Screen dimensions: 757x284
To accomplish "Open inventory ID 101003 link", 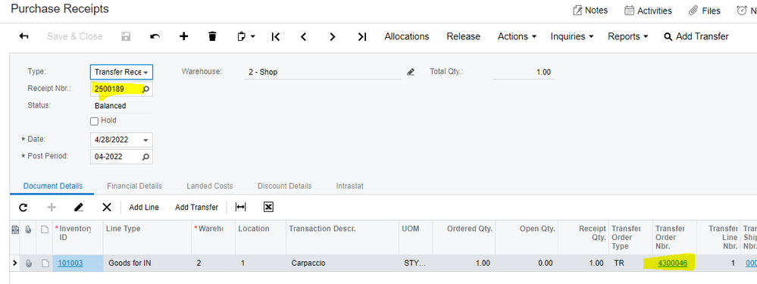I will click(x=70, y=264).
